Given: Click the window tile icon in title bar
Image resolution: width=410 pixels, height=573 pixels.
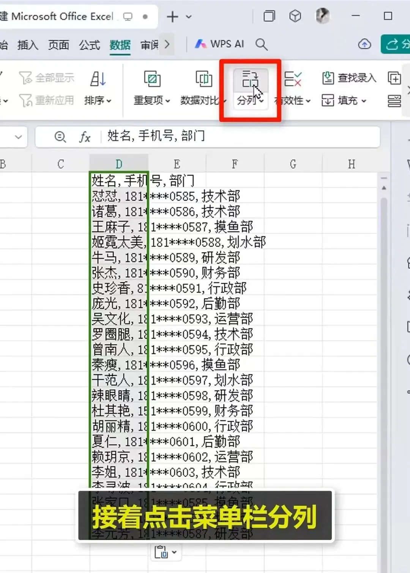Looking at the screenshot, I should 269,16.
